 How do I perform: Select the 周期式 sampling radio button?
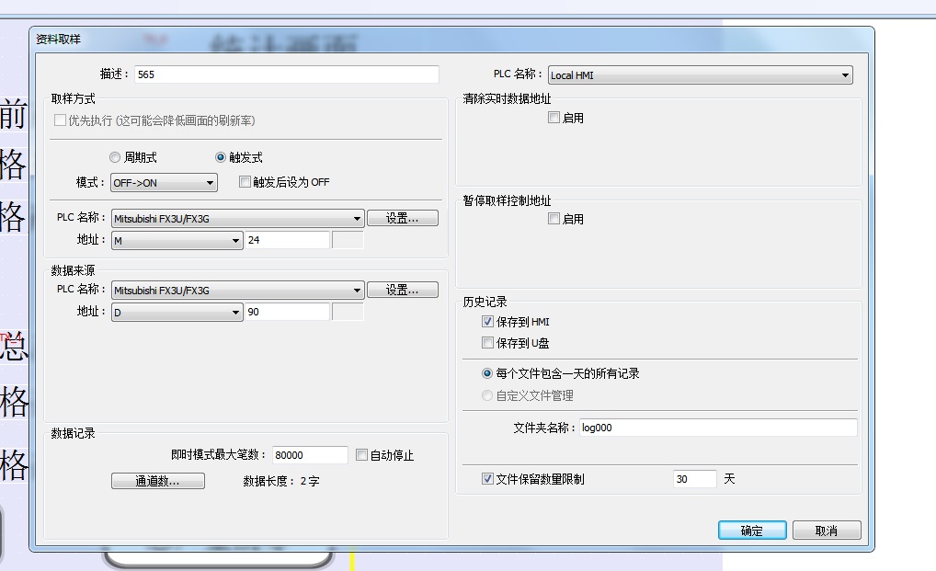click(115, 158)
